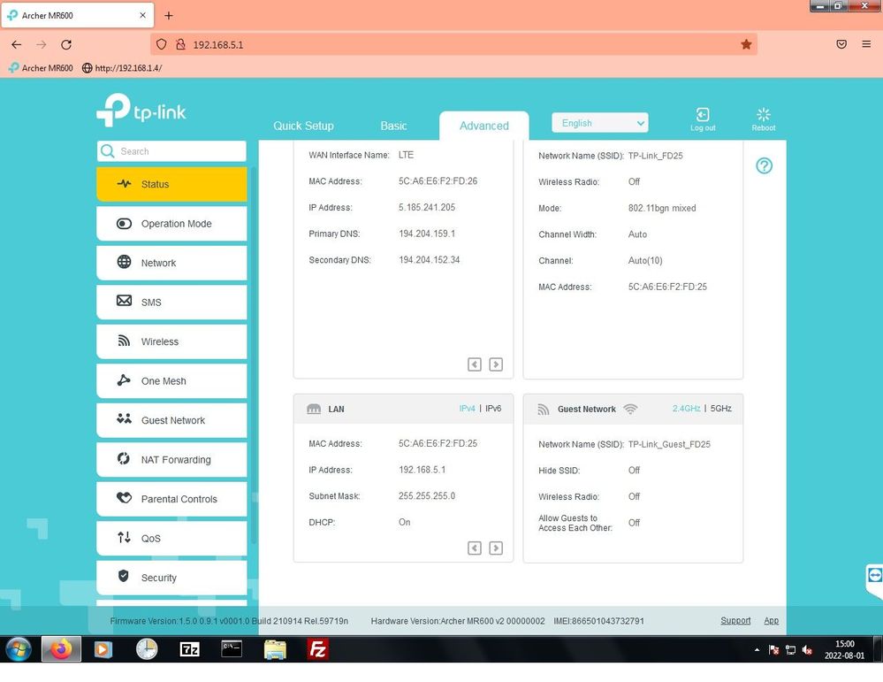Click the Reboot icon
The width and height of the screenshot is (883, 682).
764,115
